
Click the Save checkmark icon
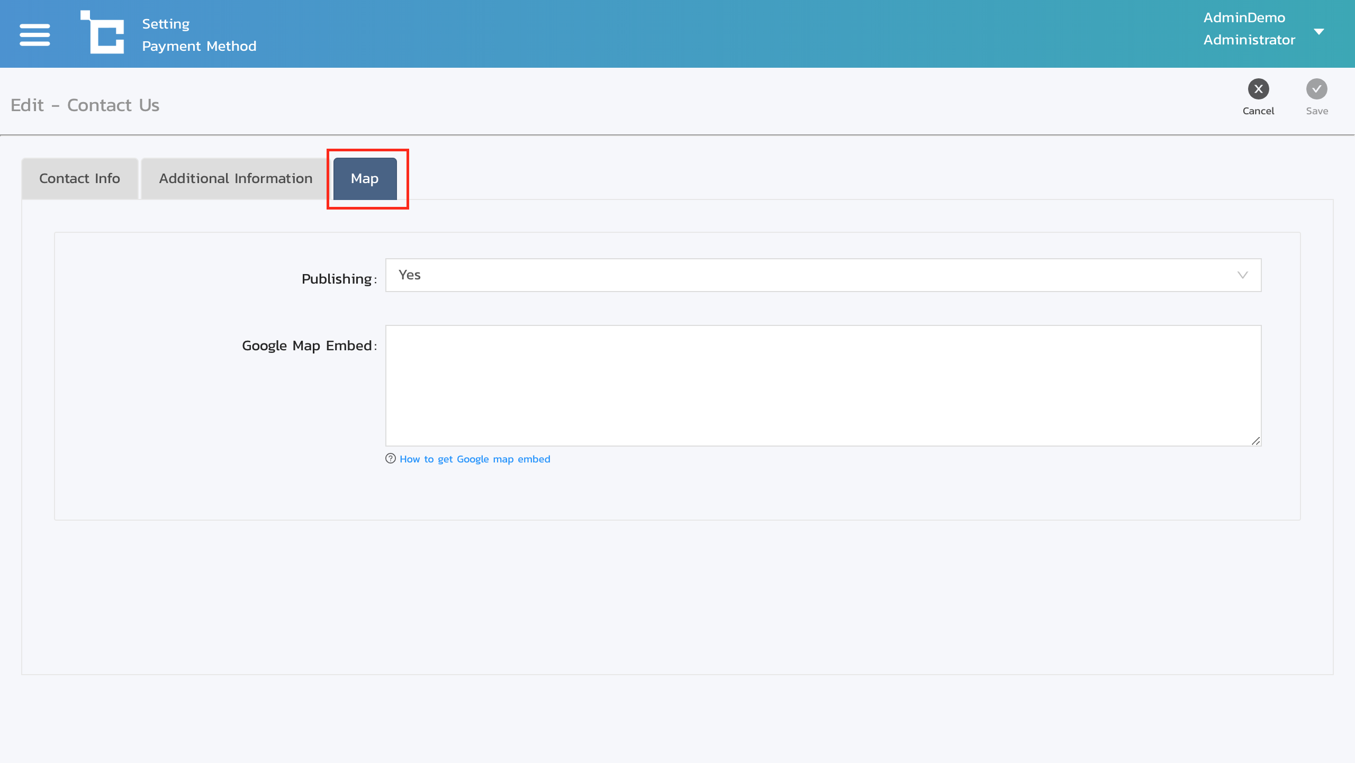(1316, 89)
